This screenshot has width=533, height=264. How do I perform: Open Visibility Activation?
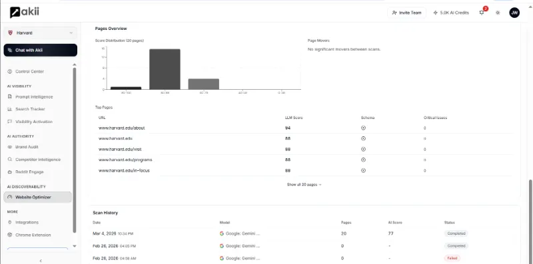(34, 122)
